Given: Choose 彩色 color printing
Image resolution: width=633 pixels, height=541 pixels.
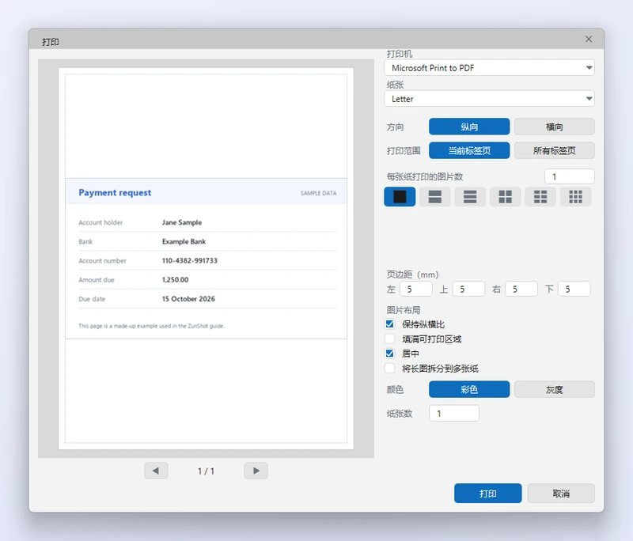Looking at the screenshot, I should tap(469, 389).
